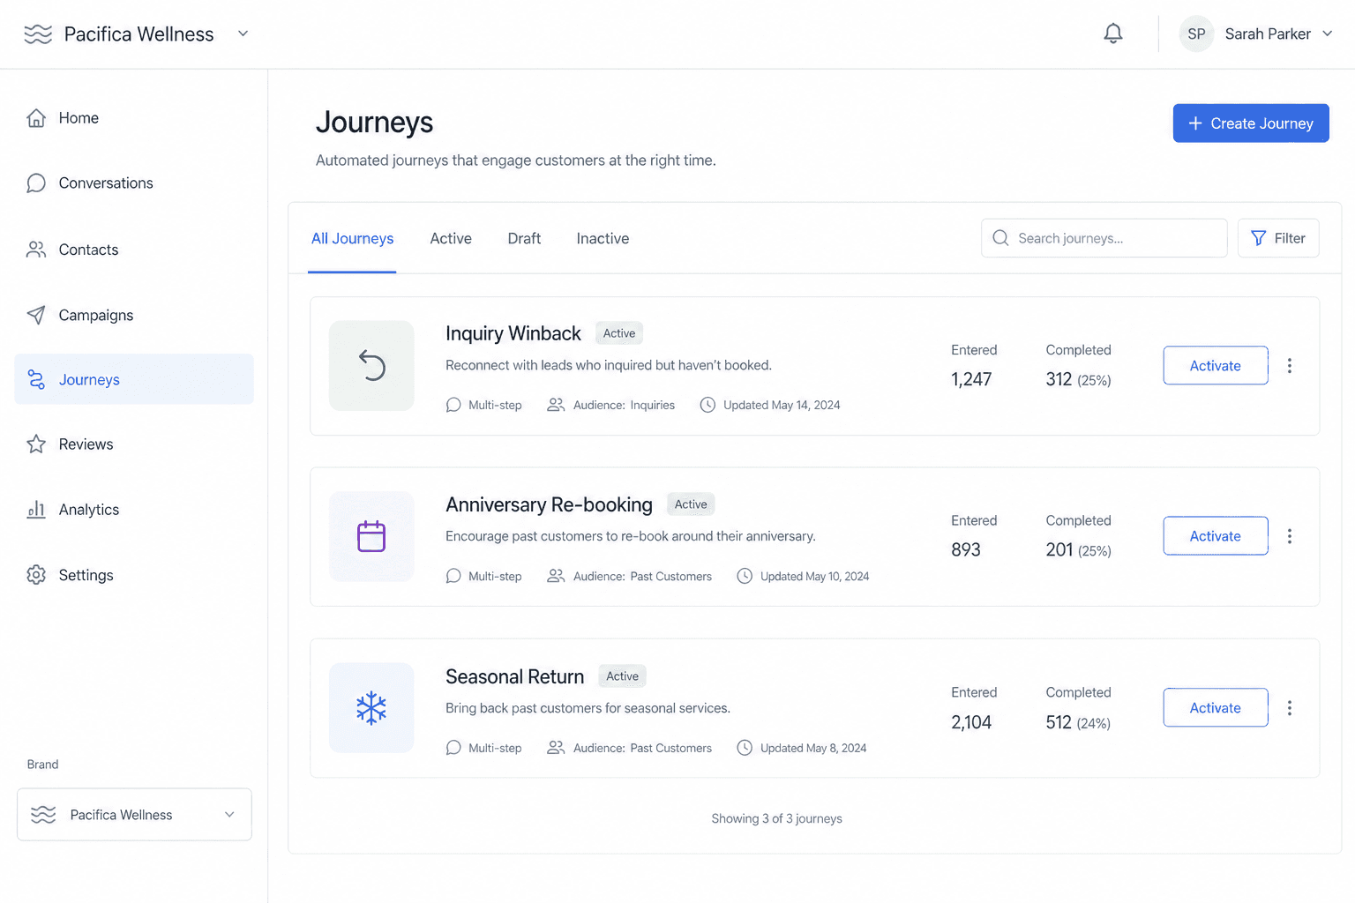Click the Conversations chat bubble icon
Screen dimensions: 1355x903
36,183
